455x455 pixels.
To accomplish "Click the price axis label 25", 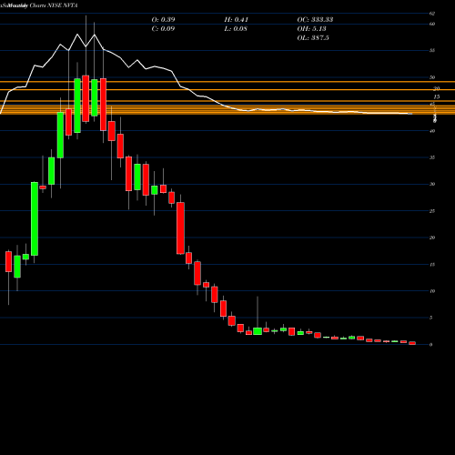I will pos(432,211).
